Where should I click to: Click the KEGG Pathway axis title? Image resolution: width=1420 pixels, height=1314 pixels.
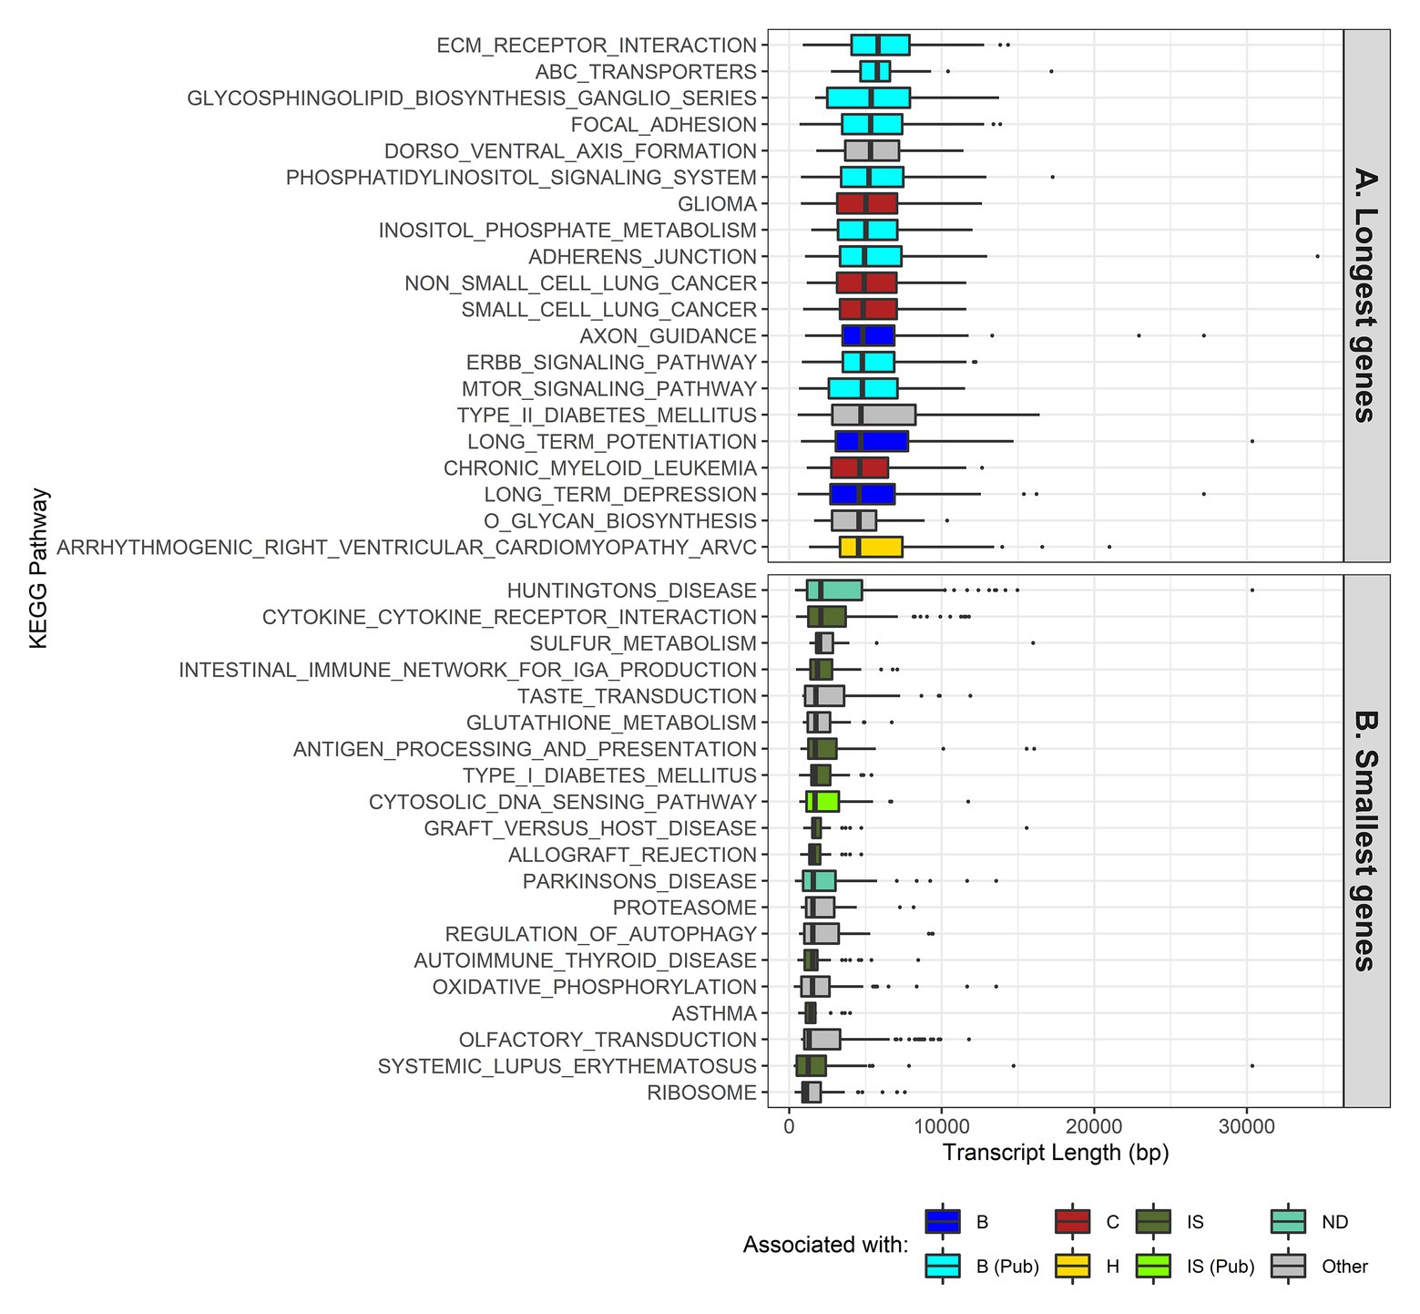coord(38,569)
